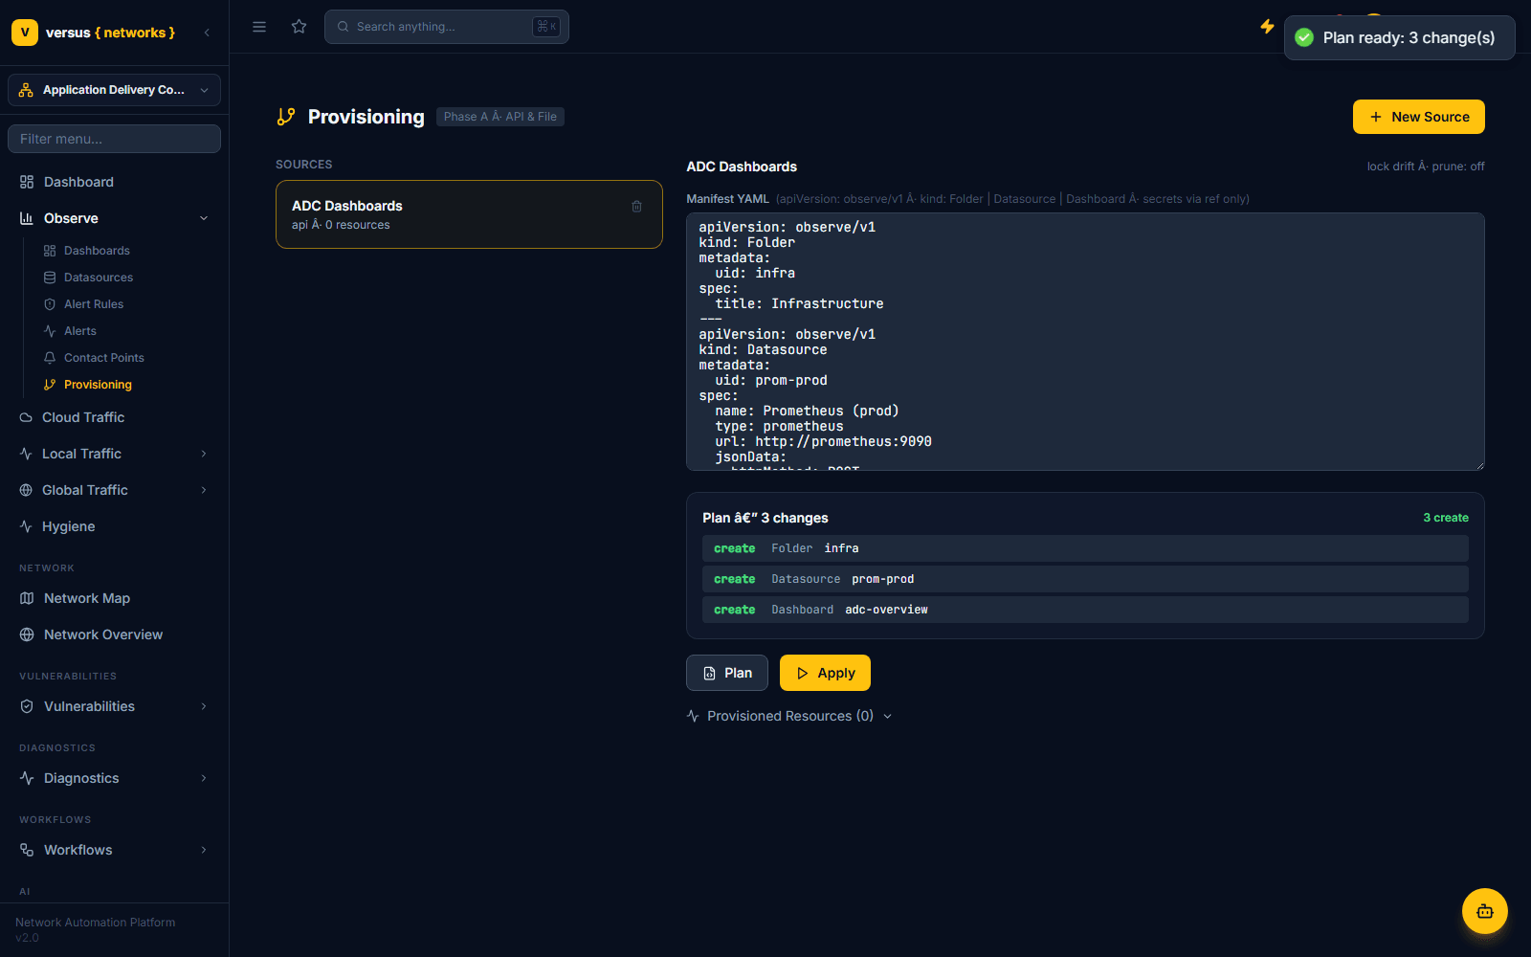Expand the Vulnerabilities submenu
1531x957 pixels.
(x=204, y=706)
